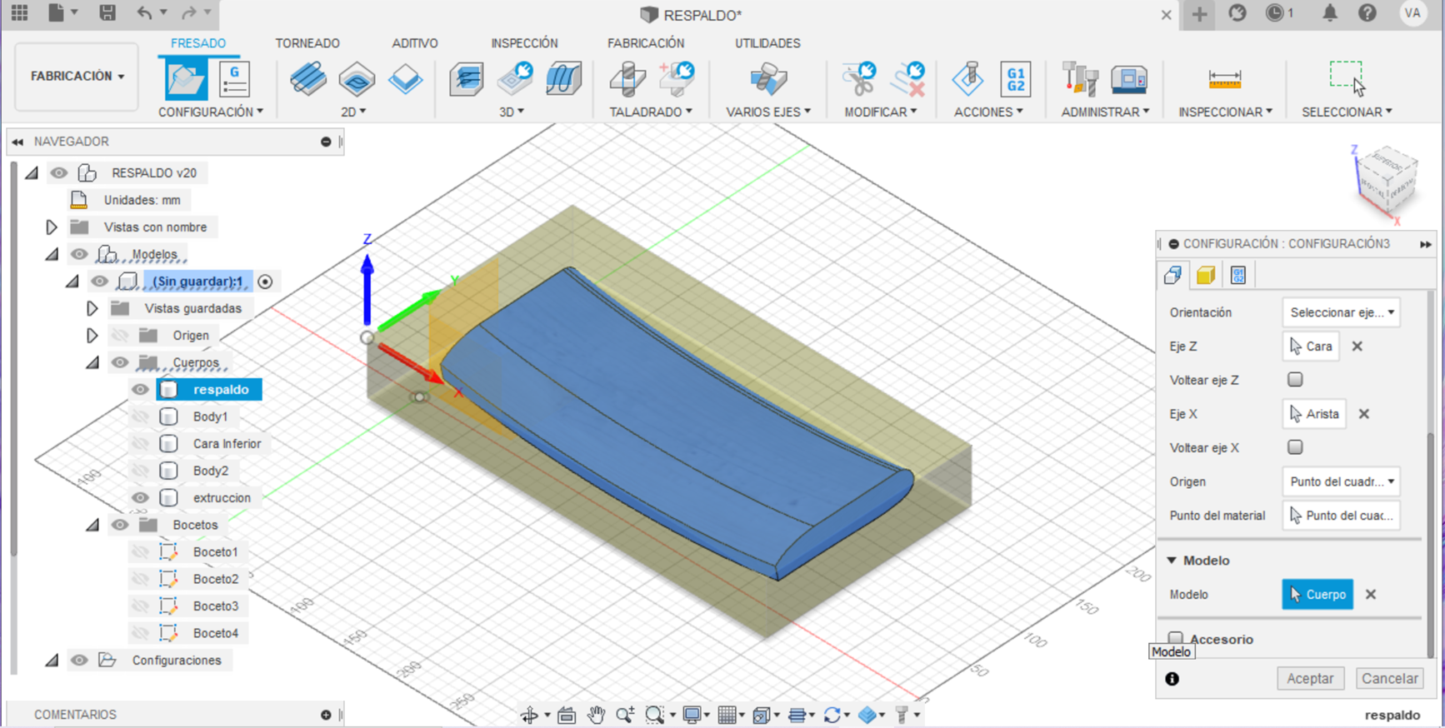This screenshot has width=1445, height=728.
Task: Click the multi-axis swarf icon in Varios Ejes
Action: click(x=768, y=79)
